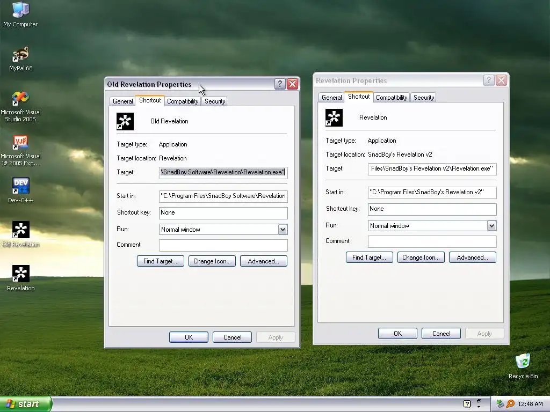Click Target field in Old Revelation Properties
The width and height of the screenshot is (550, 412).
tap(223, 172)
